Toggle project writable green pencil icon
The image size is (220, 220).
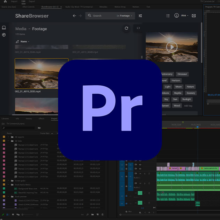tap(3, 214)
